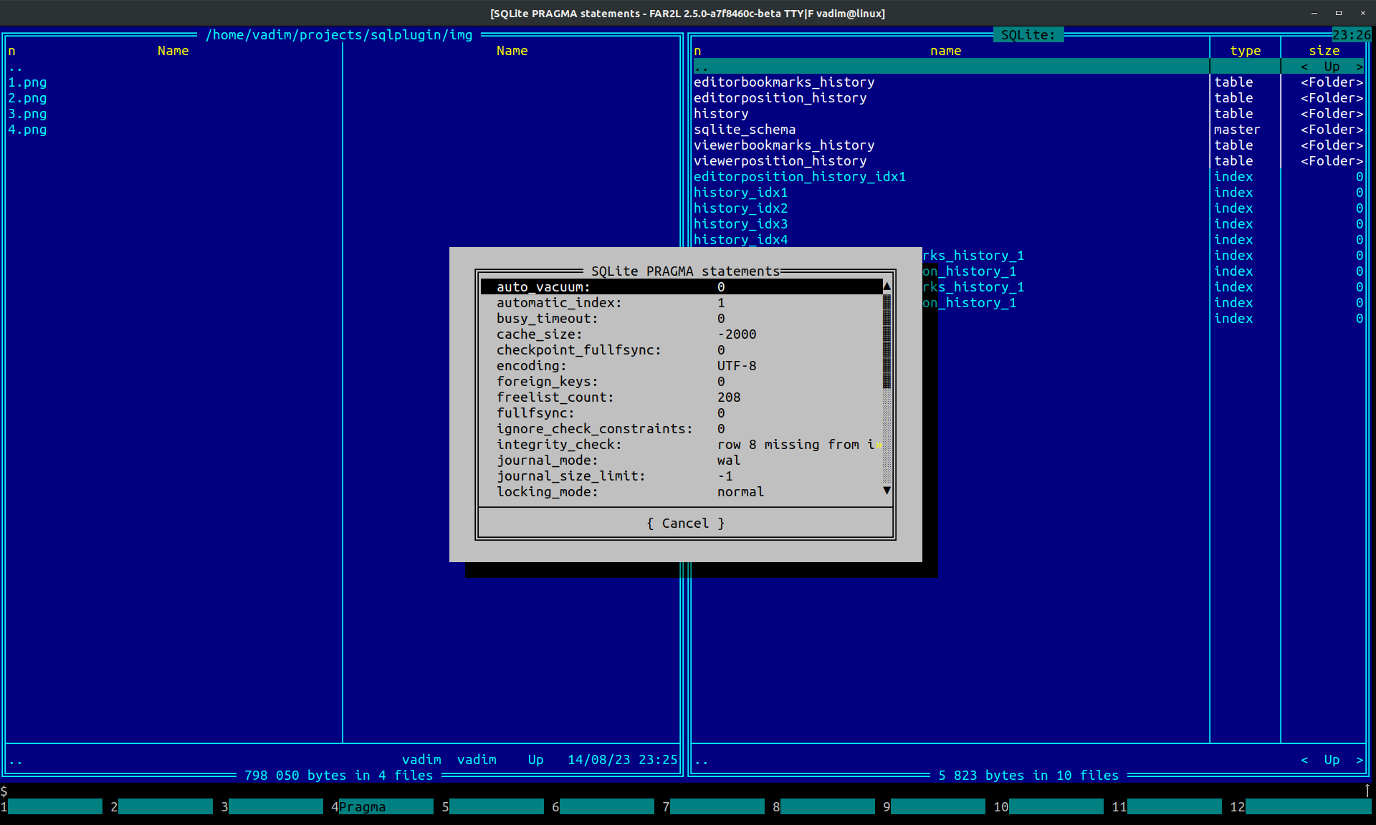The height and width of the screenshot is (825, 1376).
Task: Click the left panel path title
Action: pos(339,35)
